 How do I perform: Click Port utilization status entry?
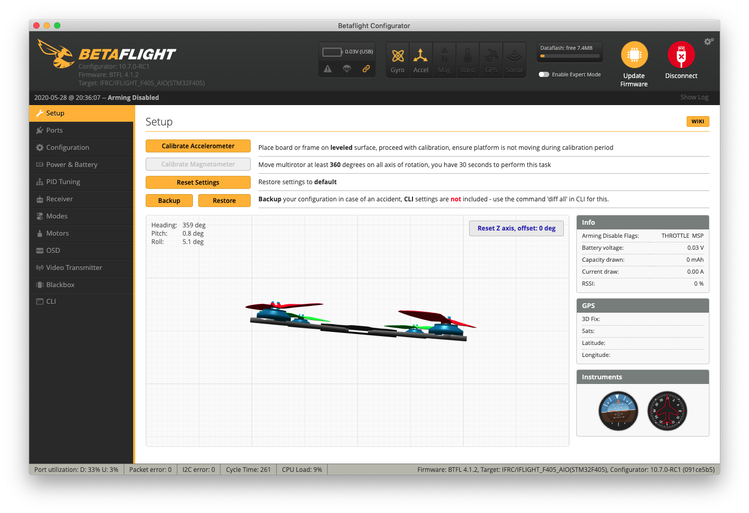tap(76, 470)
